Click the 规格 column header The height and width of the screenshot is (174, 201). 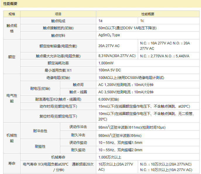pyautogui.click(x=12, y=14)
